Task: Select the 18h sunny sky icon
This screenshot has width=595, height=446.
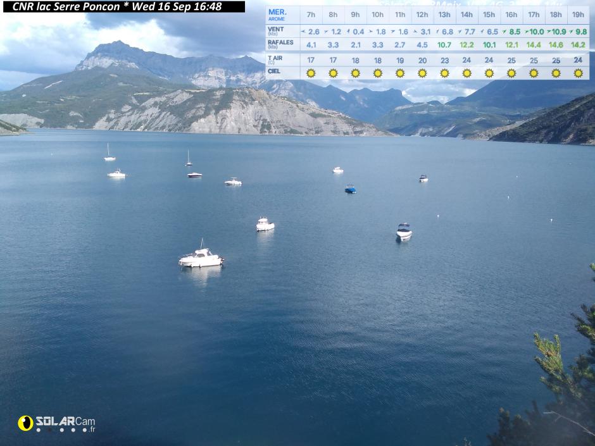Action: point(556,73)
